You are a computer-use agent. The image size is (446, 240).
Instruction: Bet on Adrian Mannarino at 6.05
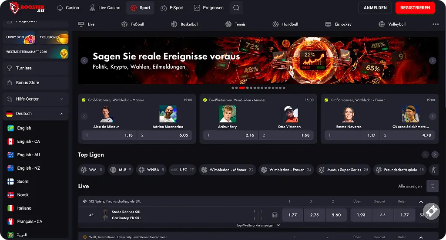coord(164,135)
